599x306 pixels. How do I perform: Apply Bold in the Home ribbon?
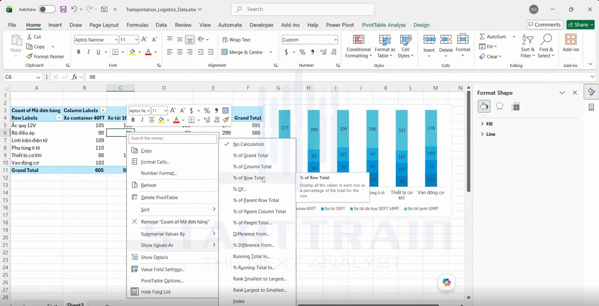(x=79, y=52)
